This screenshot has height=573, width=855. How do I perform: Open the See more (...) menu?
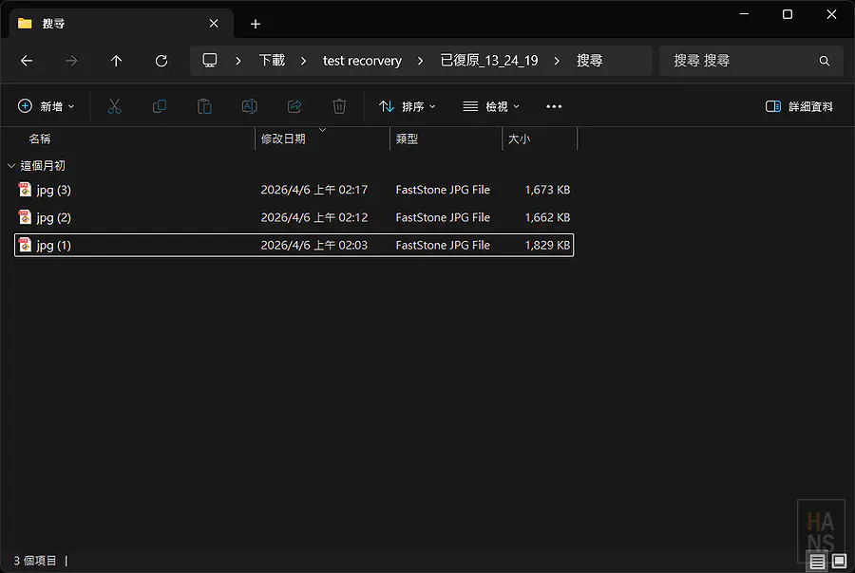tap(554, 106)
